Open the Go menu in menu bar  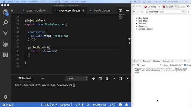pos(49,2)
